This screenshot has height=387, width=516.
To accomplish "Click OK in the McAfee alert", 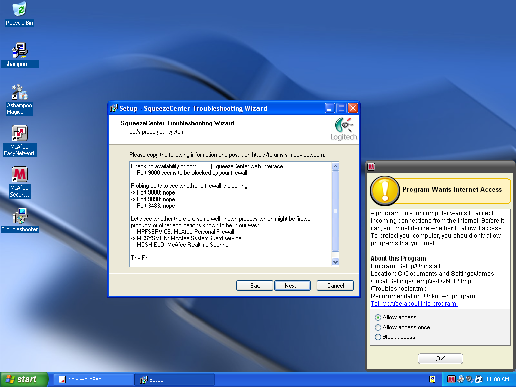I will (440, 359).
